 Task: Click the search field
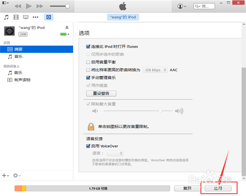(204, 6)
